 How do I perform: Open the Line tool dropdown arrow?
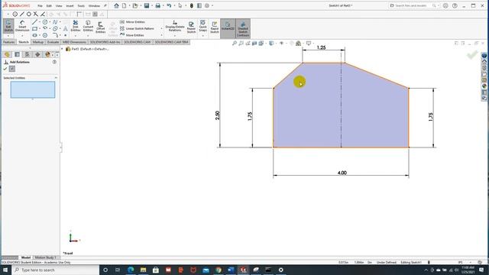point(40,22)
